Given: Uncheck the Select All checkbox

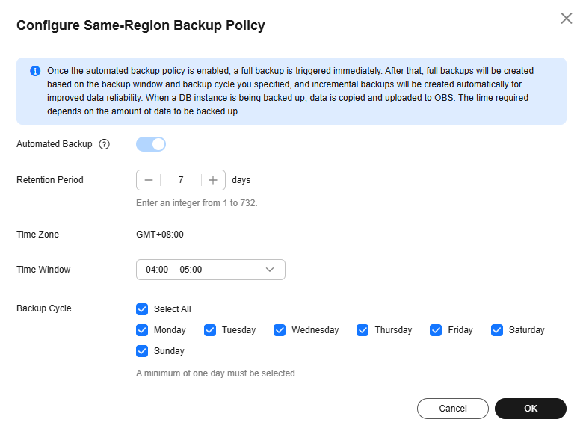Looking at the screenshot, I should tap(142, 309).
